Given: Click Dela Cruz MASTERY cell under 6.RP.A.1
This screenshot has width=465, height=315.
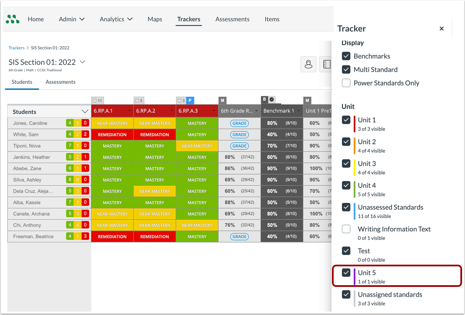Looking at the screenshot, I should coord(112,191).
